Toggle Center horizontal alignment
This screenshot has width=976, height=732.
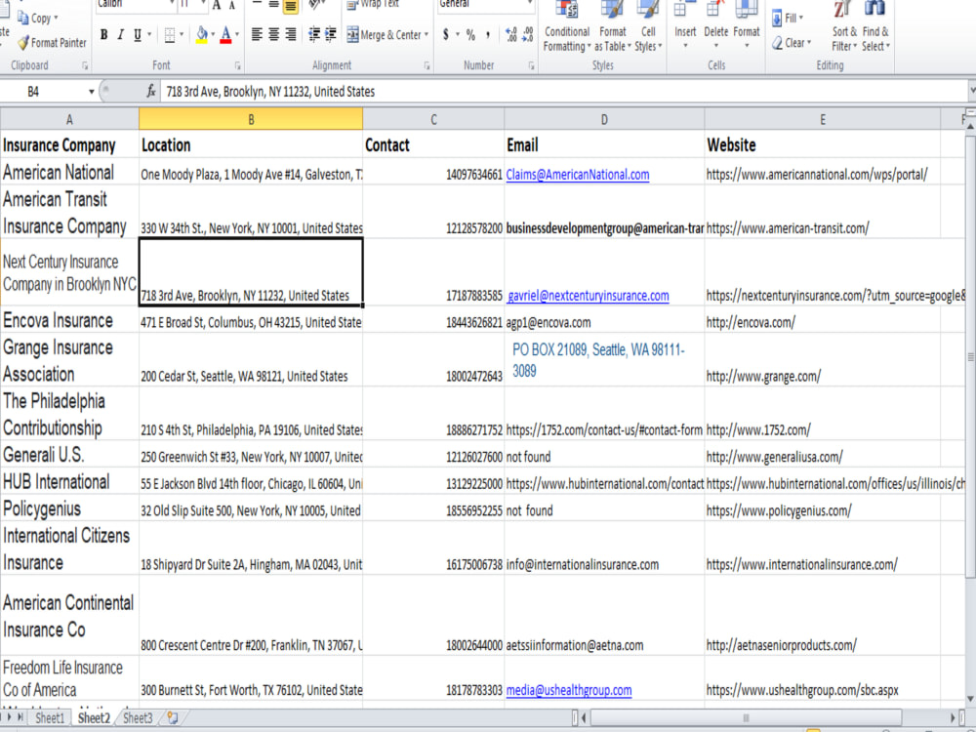(273, 35)
